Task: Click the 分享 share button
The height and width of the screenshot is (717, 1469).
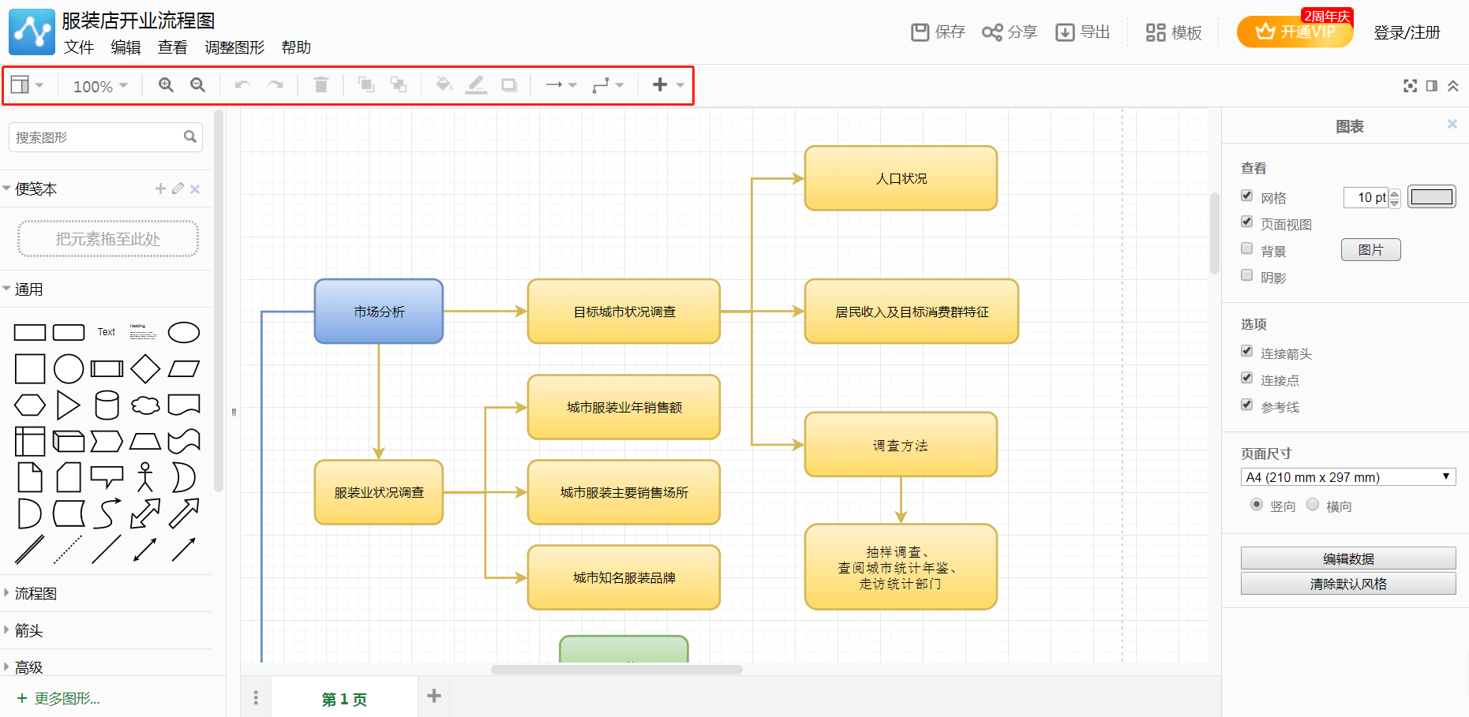Action: tap(1010, 32)
